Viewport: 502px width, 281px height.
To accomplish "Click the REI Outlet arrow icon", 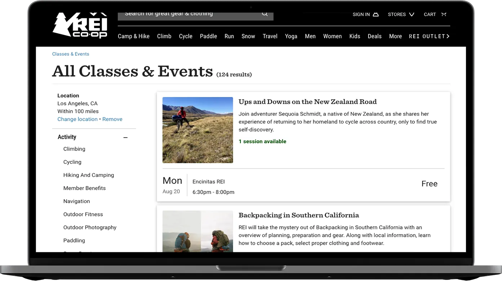I will (x=448, y=36).
